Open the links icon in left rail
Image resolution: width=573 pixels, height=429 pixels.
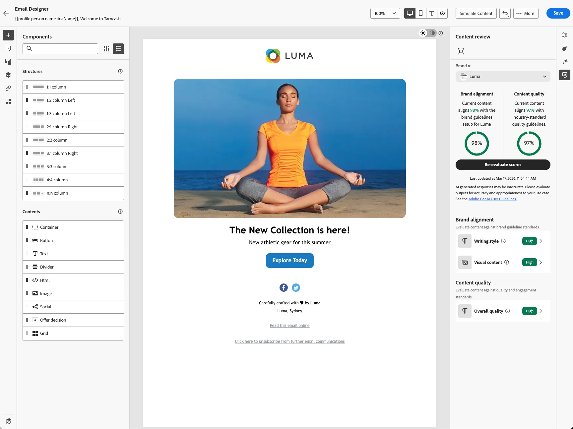[8, 88]
